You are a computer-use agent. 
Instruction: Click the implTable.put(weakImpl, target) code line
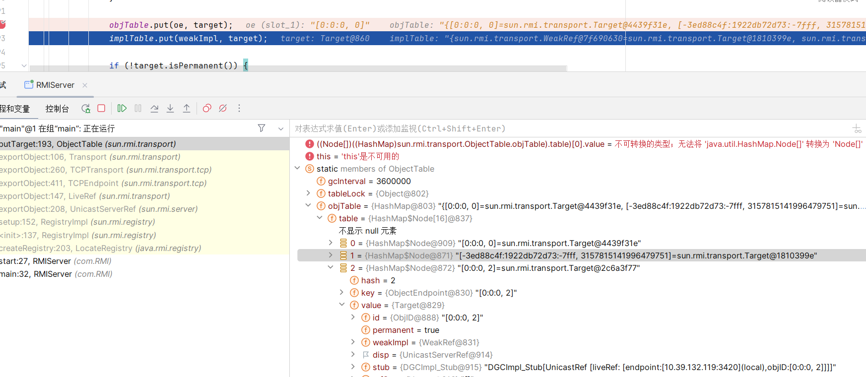[x=188, y=38]
